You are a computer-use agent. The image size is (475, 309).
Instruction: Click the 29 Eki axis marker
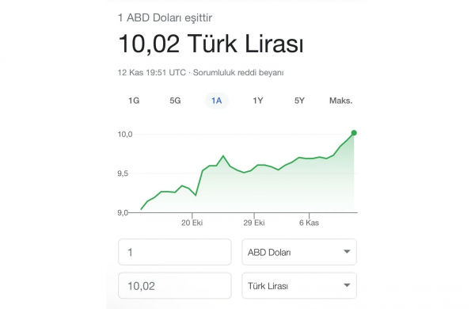(254, 223)
